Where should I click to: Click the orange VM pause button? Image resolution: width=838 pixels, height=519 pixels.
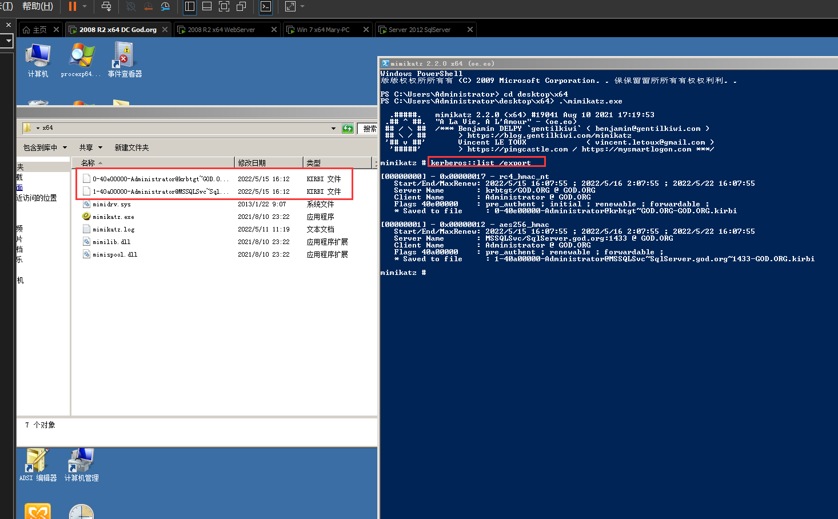pos(73,6)
